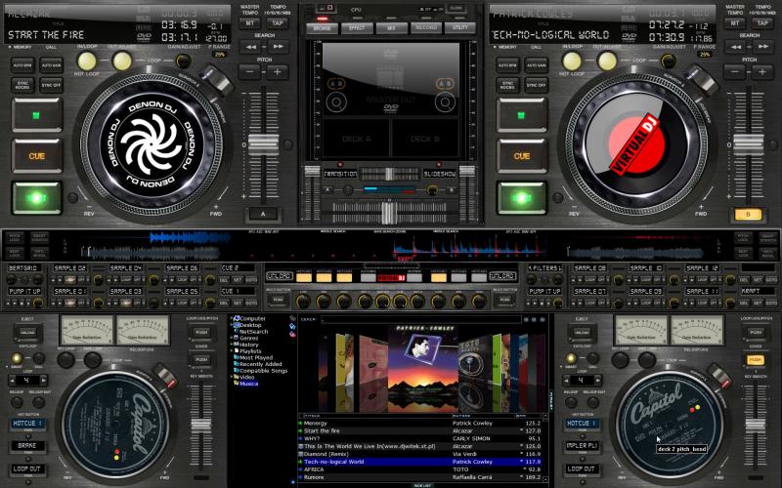
Task: Select the Musica folder in browser
Action: [248, 384]
